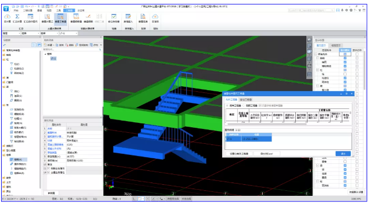Image resolution: width=369 pixels, height=203 pixels.
Task: Click 层间复制 in the component list toolbar
Action: tap(81, 45)
